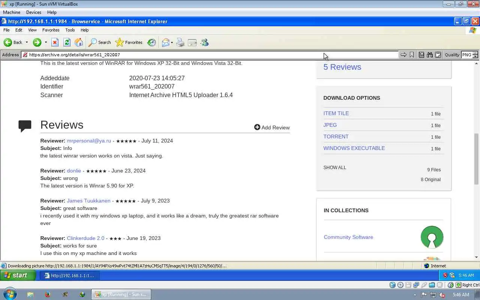Select the XP taskbar browser window button

coord(69,276)
